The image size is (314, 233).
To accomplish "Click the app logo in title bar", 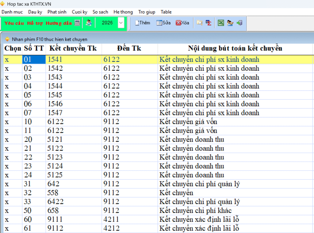I will pyautogui.click(x=3, y=4).
